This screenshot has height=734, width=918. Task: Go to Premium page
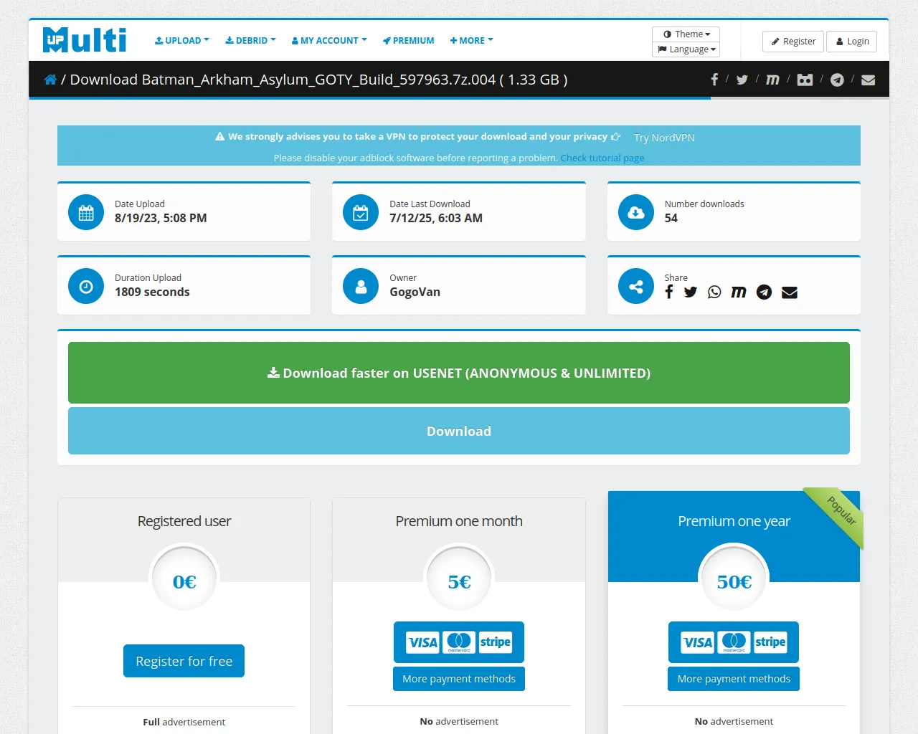click(x=409, y=41)
